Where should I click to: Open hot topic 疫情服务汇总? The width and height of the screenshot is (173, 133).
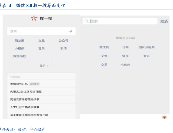pos(19,84)
